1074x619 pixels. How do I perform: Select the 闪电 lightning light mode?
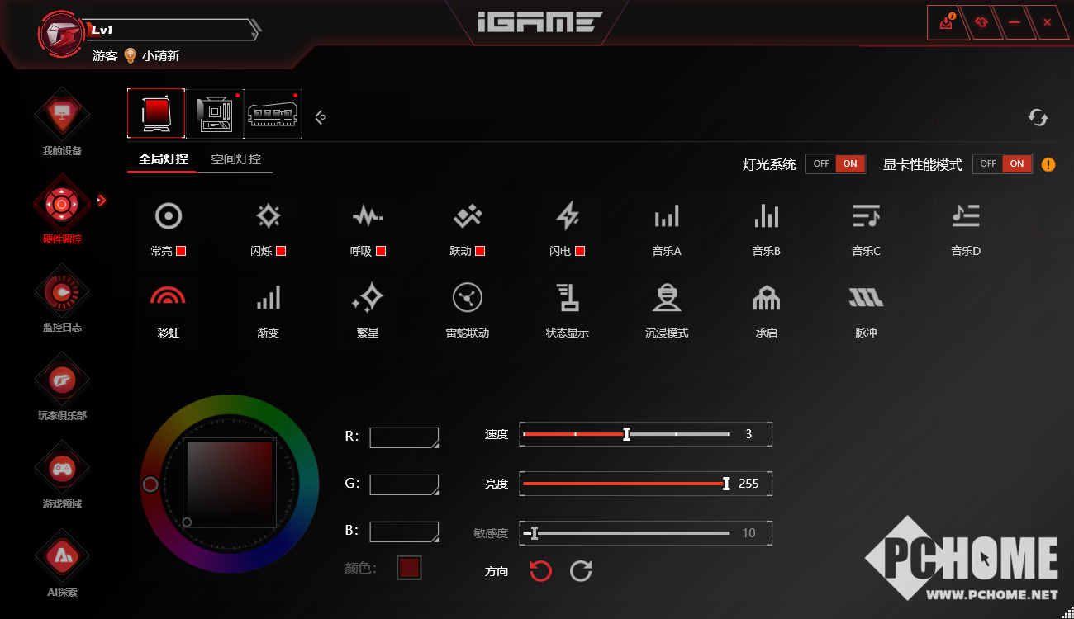[x=567, y=216]
